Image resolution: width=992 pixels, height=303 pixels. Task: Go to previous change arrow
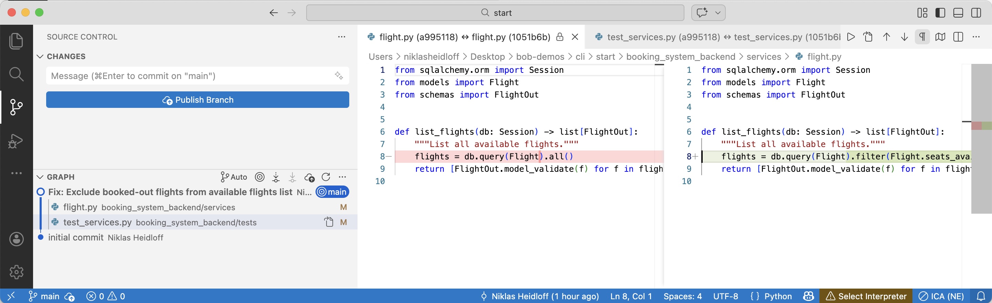[x=886, y=37]
